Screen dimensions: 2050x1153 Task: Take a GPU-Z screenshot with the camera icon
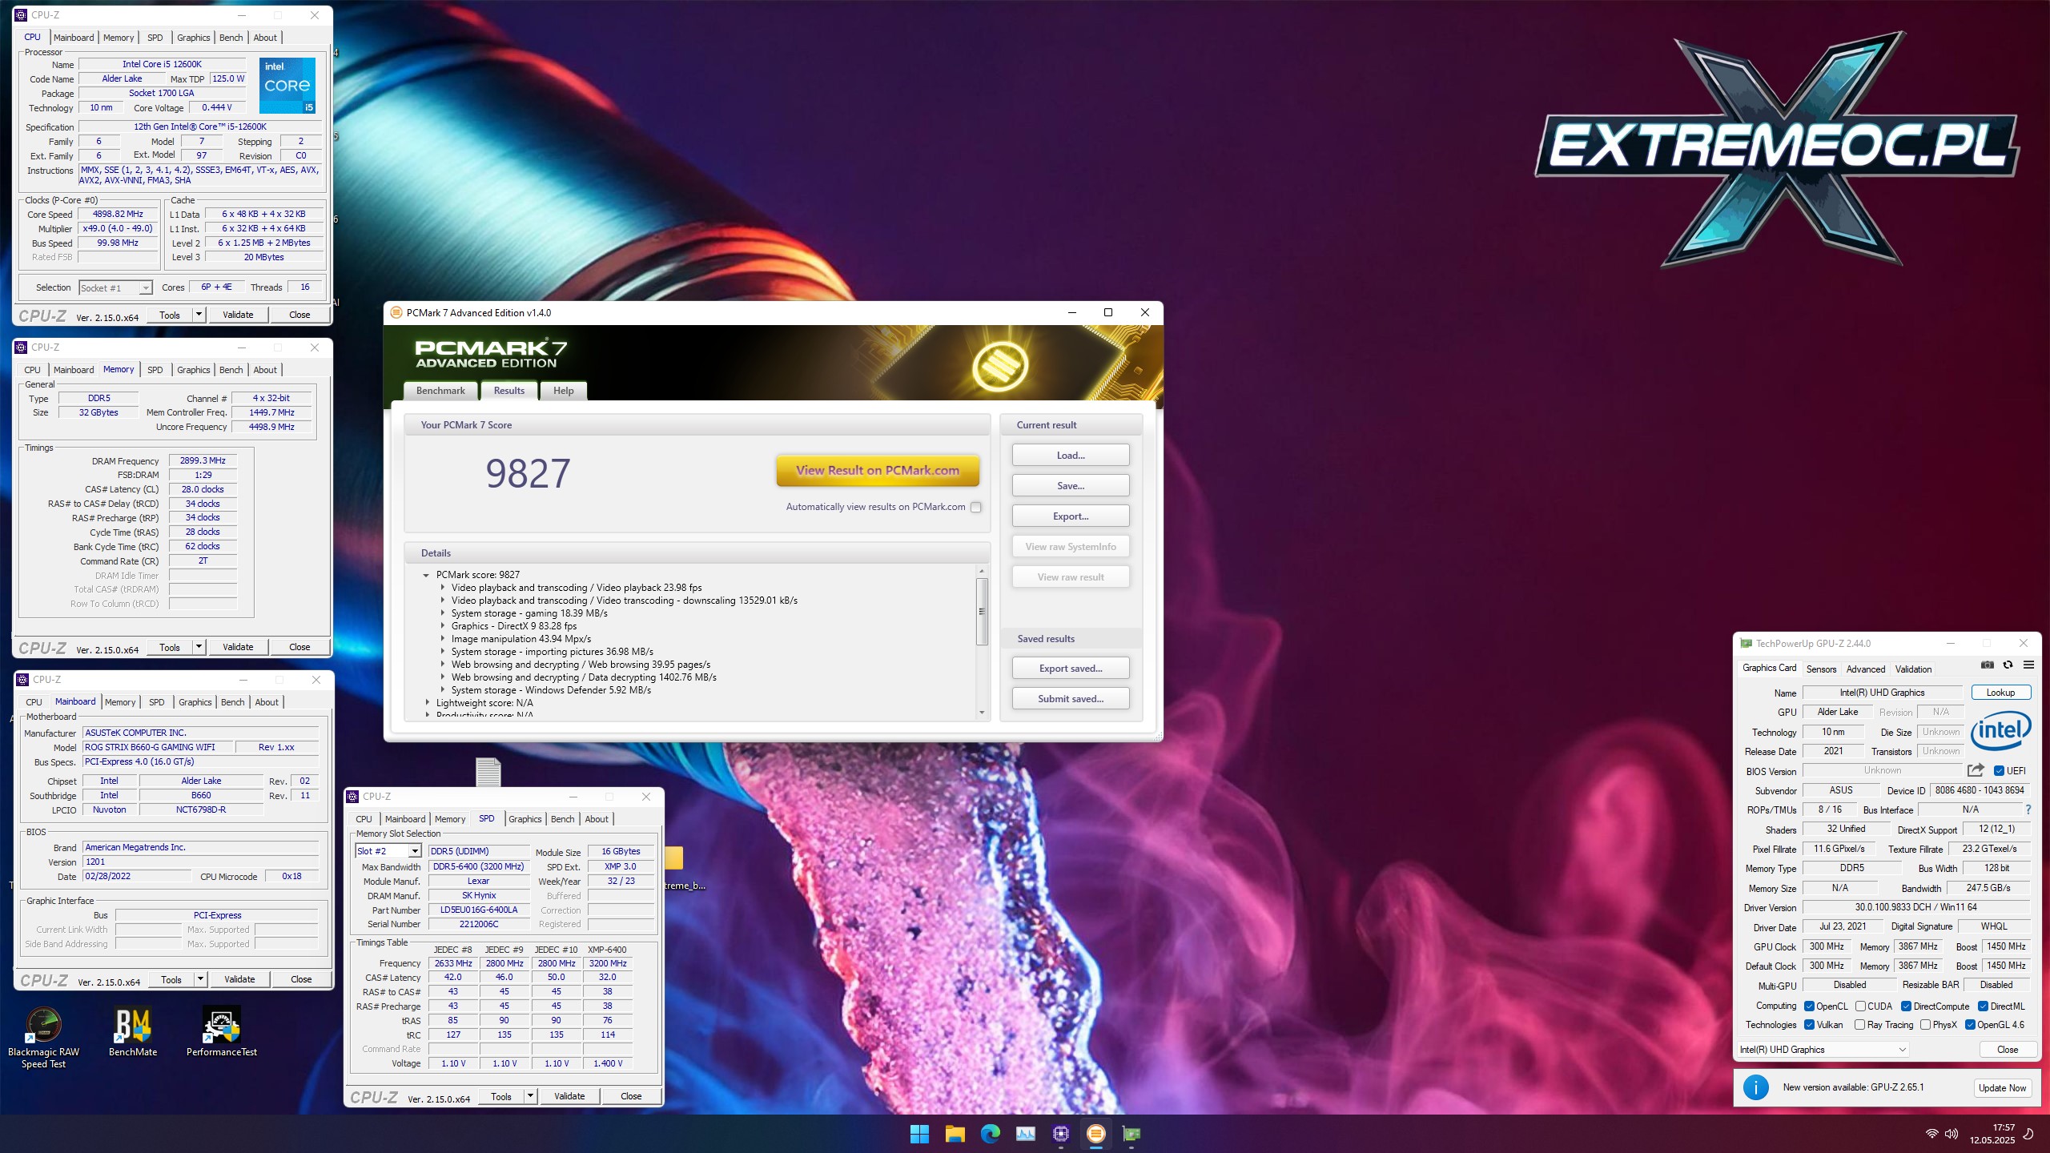pos(1987,665)
